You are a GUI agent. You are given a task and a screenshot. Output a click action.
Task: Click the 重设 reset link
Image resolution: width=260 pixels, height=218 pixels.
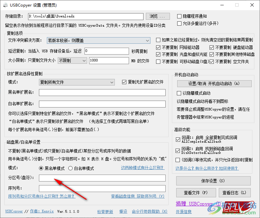pos(123,211)
